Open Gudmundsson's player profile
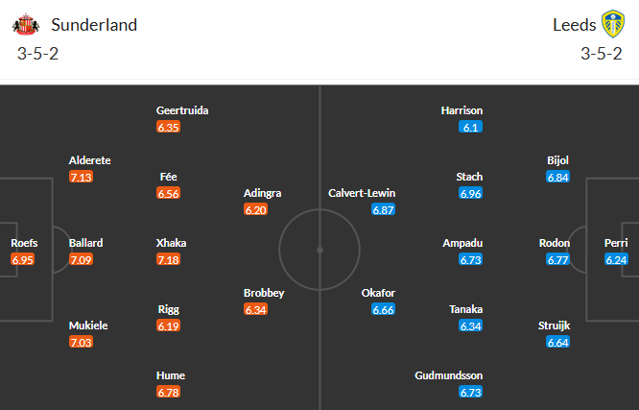The height and width of the screenshot is (410, 639). click(x=448, y=375)
